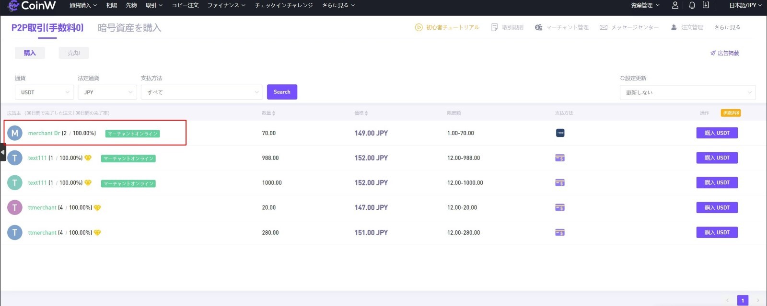Select the 暗号資産を購入 tab
Viewport: 767px width, 306px height.
click(x=129, y=28)
